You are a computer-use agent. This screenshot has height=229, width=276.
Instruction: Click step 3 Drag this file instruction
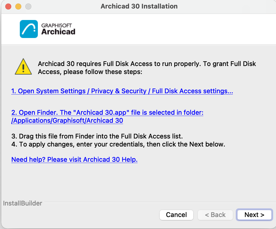tap(97, 136)
